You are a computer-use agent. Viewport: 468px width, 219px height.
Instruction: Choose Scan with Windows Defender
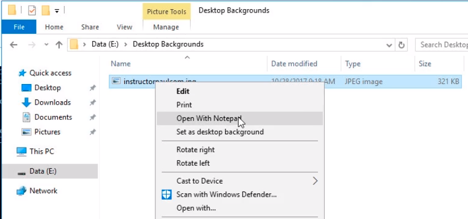(x=239, y=194)
